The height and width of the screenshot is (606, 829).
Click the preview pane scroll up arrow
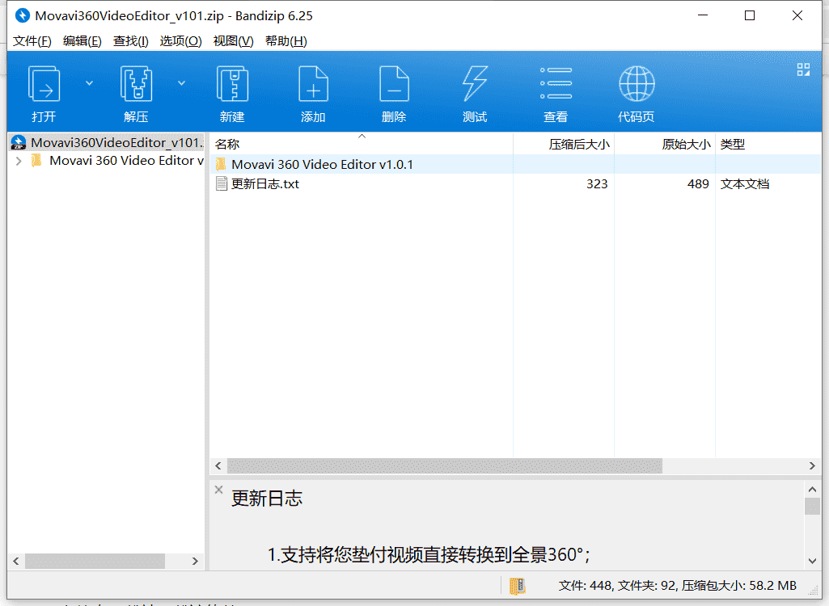813,490
